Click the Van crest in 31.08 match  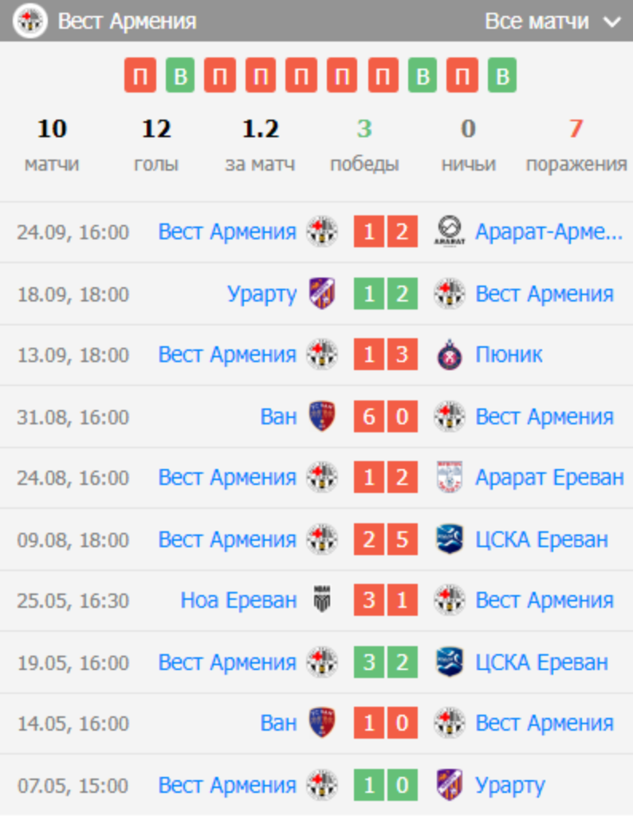(x=322, y=416)
